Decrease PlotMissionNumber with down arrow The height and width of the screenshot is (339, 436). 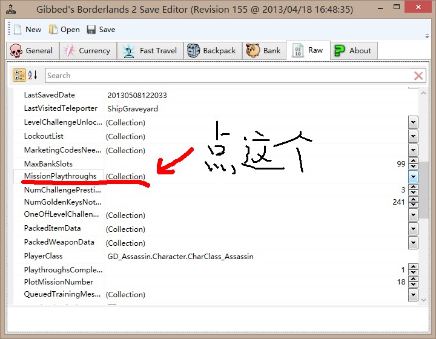pos(413,285)
